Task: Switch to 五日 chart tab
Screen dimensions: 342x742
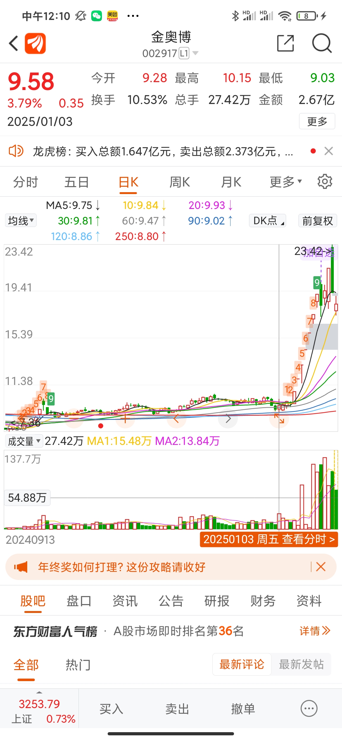Action: click(77, 182)
